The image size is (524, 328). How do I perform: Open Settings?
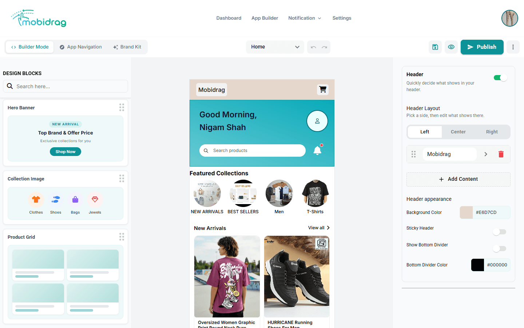[342, 18]
